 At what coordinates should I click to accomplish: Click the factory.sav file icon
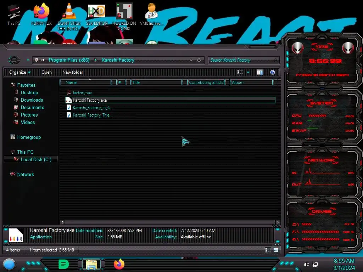(69, 93)
